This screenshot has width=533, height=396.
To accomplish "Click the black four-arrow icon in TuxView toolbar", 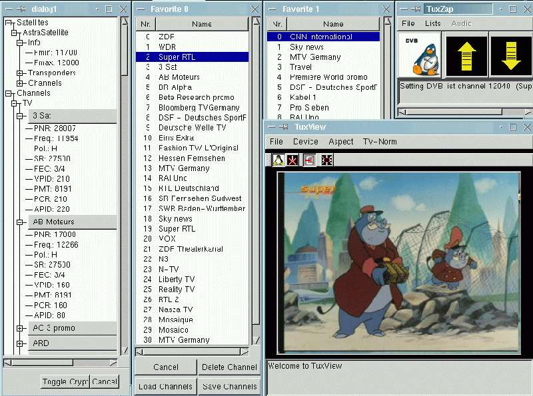I will coord(326,160).
